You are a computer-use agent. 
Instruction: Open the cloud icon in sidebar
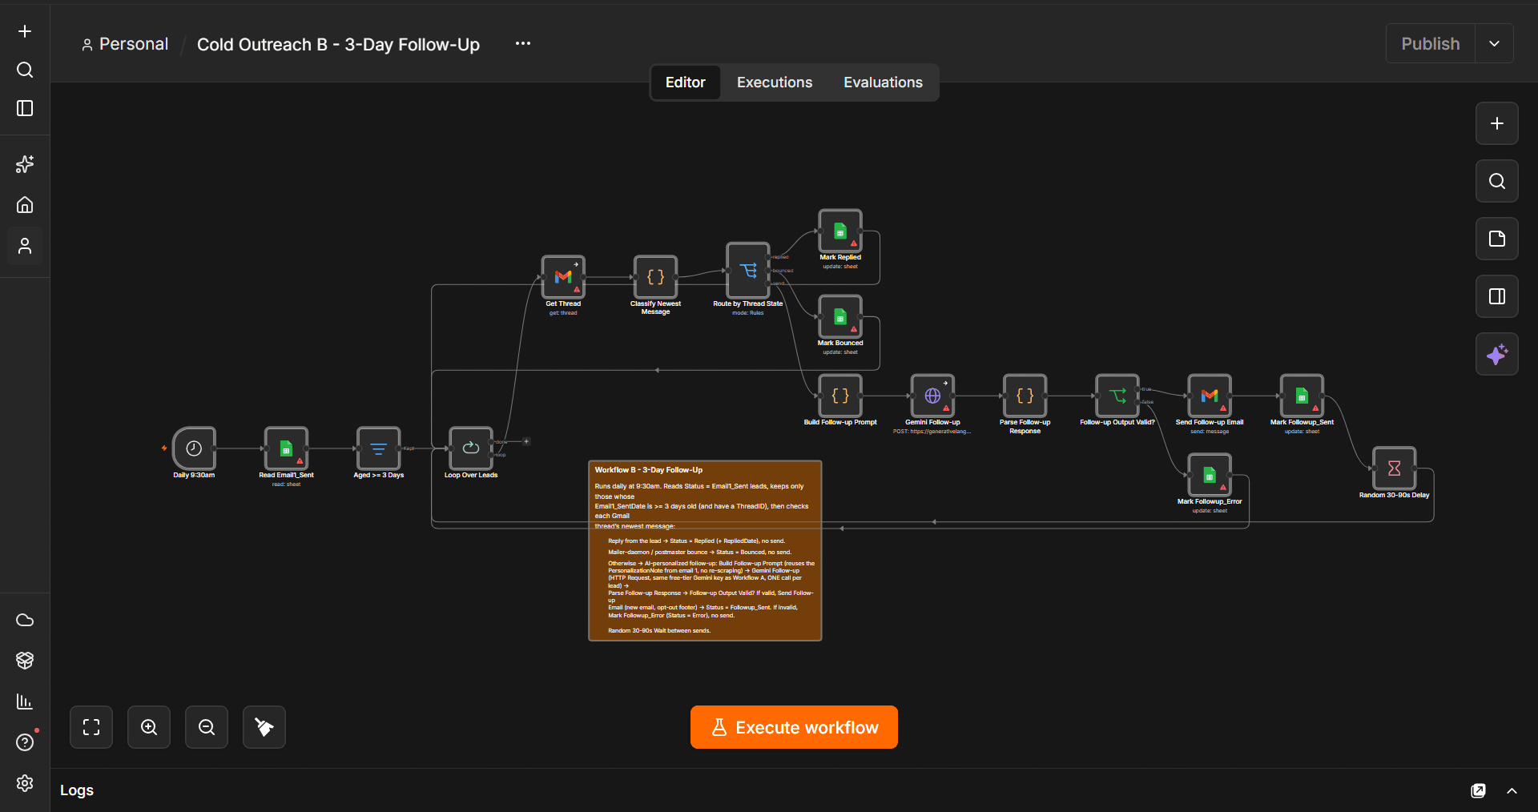click(x=25, y=620)
